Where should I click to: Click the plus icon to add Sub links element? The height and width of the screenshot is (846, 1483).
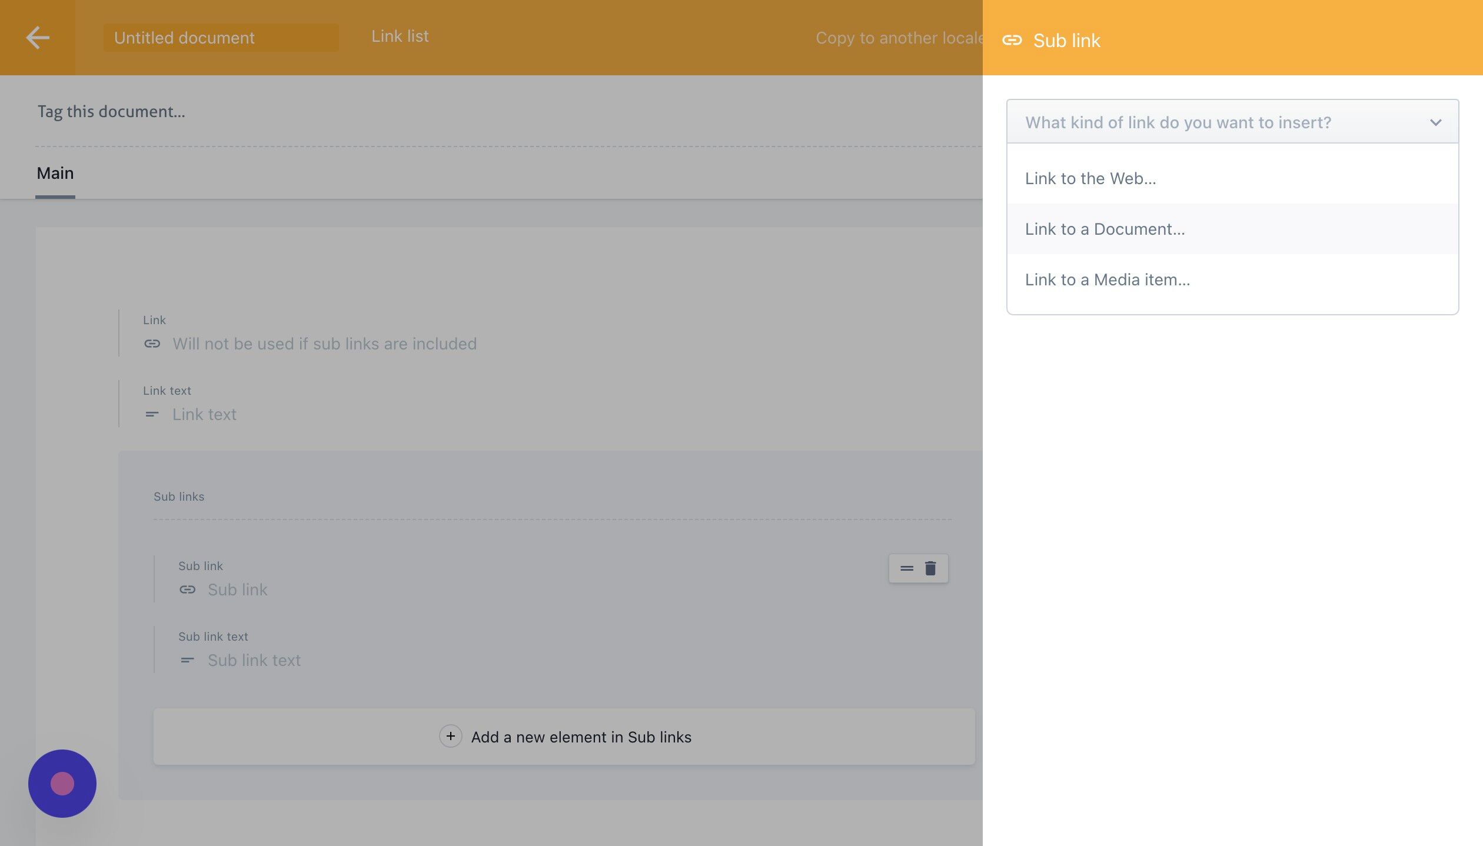point(450,736)
